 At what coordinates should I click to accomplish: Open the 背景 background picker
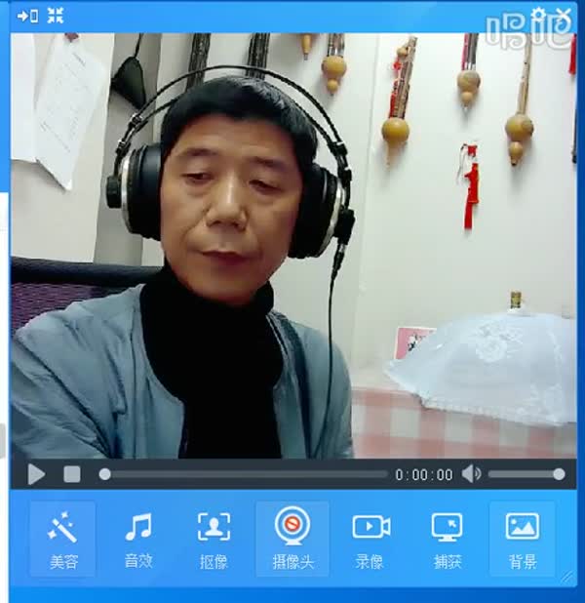pyautogui.click(x=523, y=538)
